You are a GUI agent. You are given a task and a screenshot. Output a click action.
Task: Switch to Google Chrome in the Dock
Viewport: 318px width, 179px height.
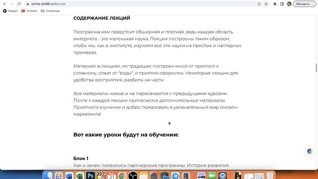[122, 176]
